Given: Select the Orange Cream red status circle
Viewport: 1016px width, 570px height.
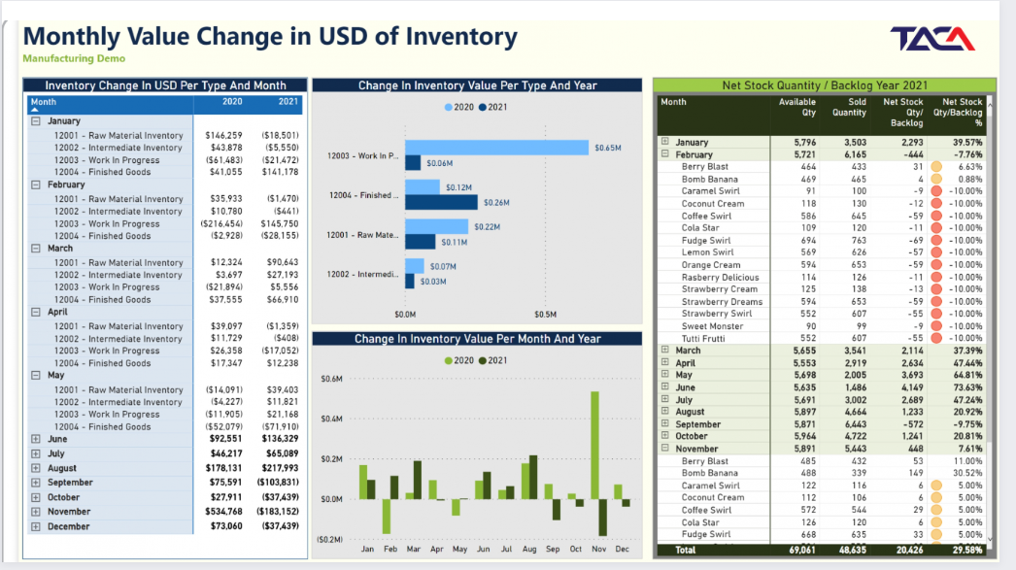Looking at the screenshot, I should tap(936, 264).
